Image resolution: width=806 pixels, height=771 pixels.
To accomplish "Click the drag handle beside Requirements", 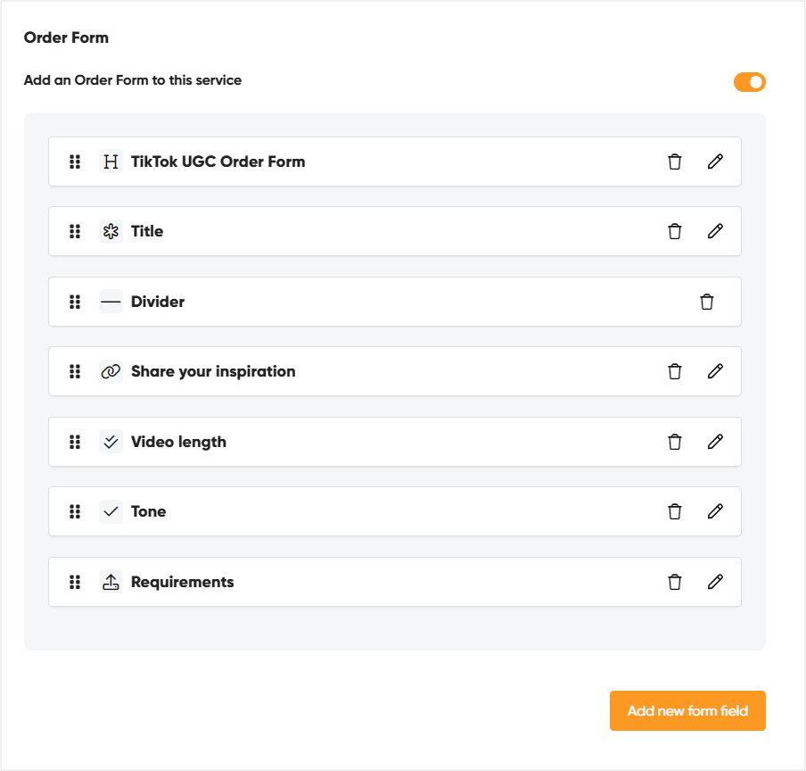I will pos(75,581).
